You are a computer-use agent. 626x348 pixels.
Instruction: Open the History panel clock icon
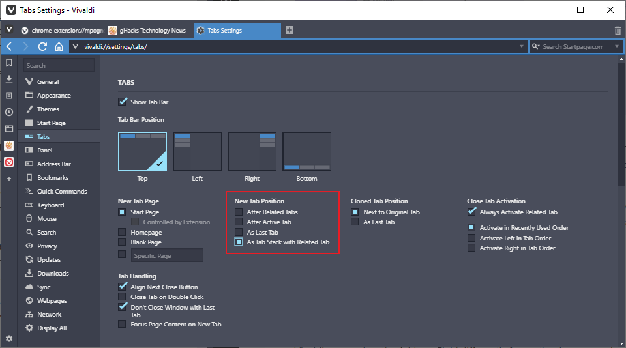tap(8, 112)
